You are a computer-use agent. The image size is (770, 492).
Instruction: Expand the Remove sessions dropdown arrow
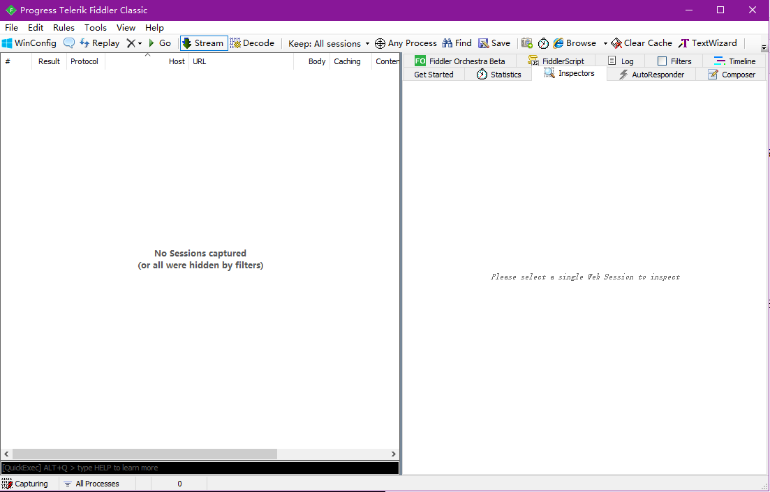click(140, 44)
